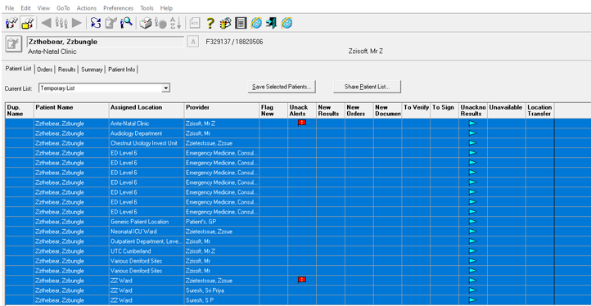Click results flag in Generic Patient Location row

click(472, 222)
